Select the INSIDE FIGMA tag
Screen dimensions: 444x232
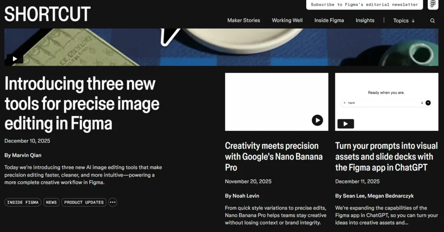coord(23,202)
